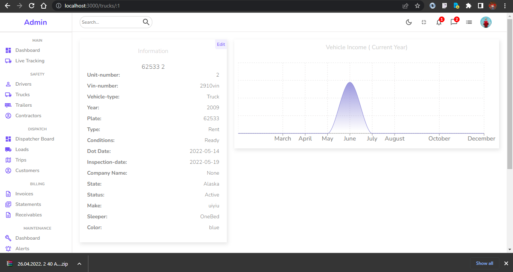The image size is (513, 272).
Task: Open the chat messages icon
Action: click(454, 22)
